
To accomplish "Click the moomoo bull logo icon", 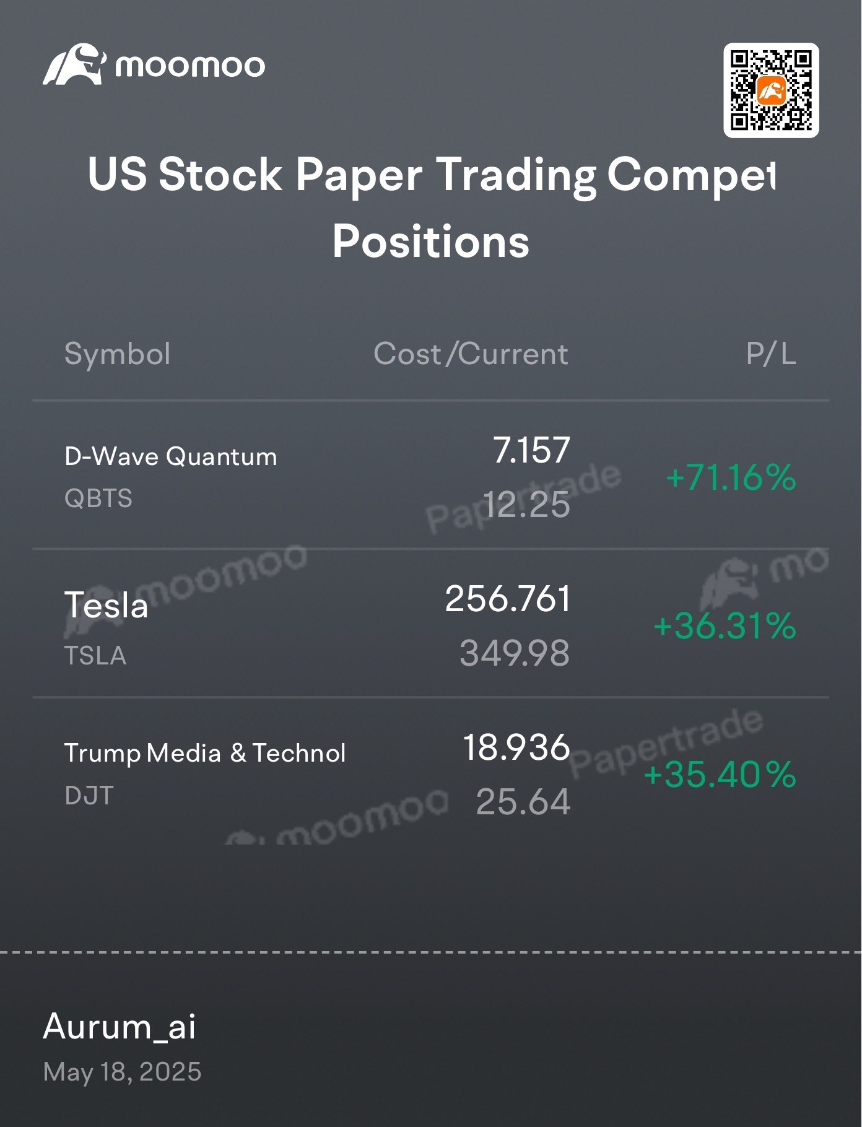I will (x=74, y=64).
